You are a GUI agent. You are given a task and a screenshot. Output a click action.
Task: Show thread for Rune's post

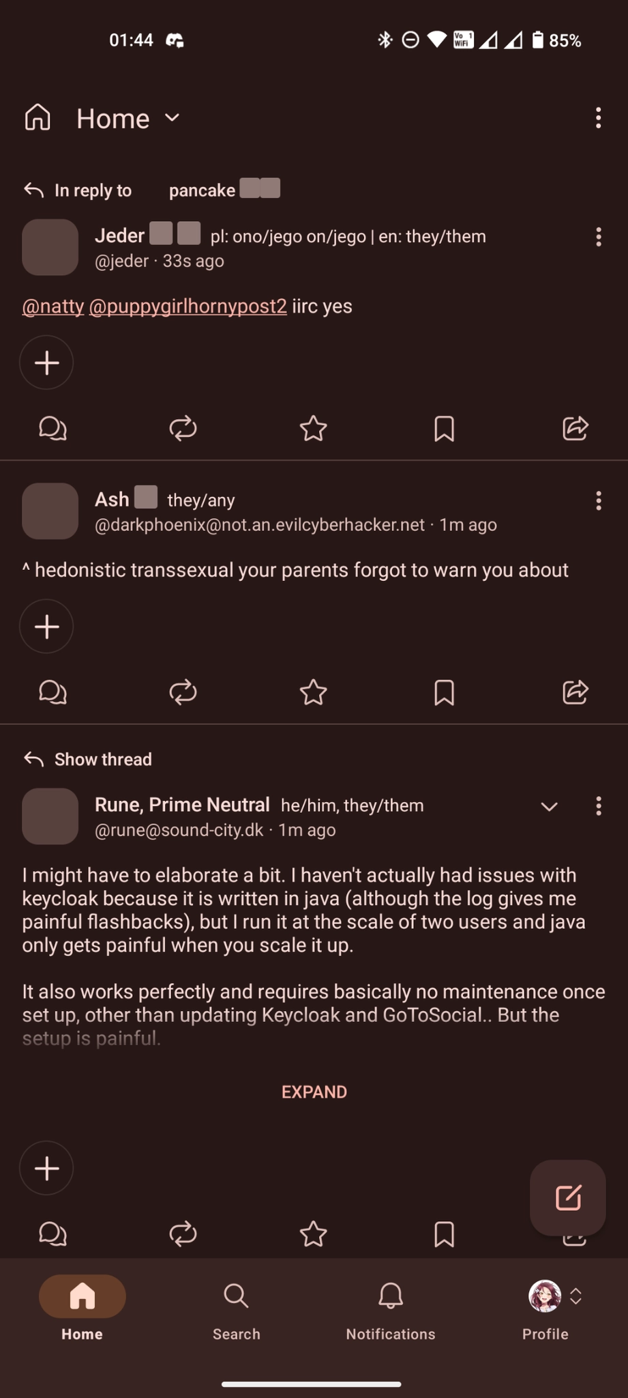click(102, 759)
